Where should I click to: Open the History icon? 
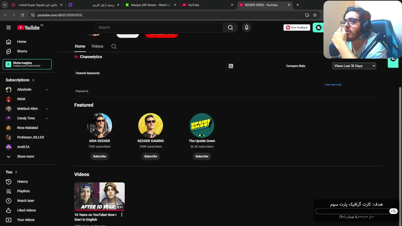pyautogui.click(x=8, y=182)
